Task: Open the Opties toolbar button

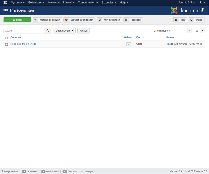Action: [197, 20]
